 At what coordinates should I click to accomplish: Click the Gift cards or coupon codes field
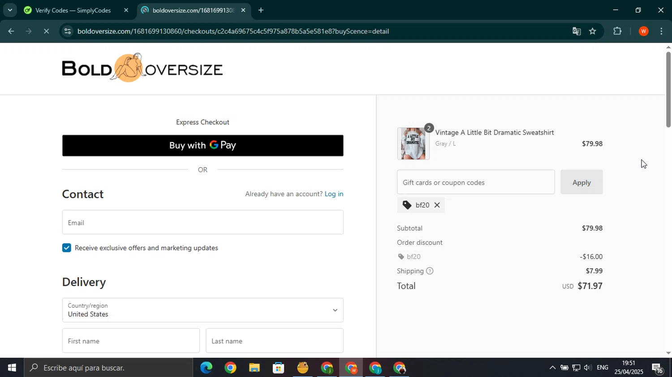(x=476, y=182)
